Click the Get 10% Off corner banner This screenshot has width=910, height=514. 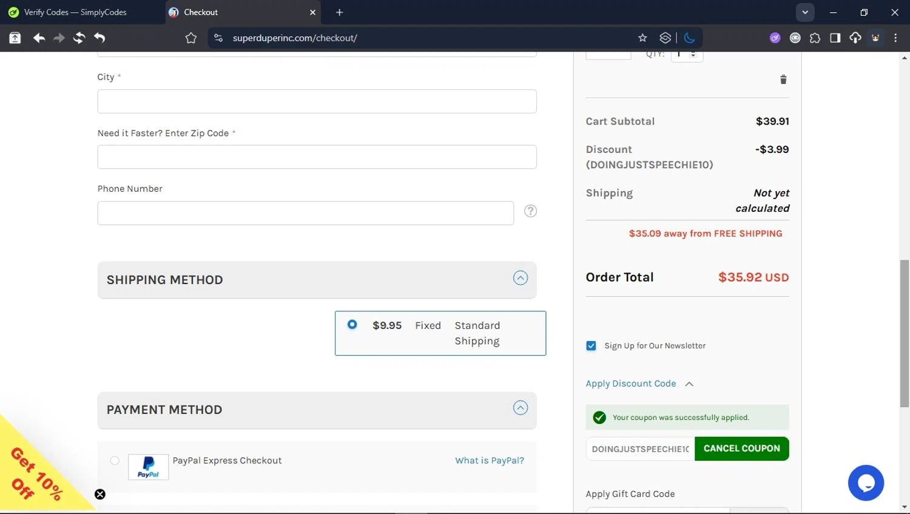click(38, 473)
